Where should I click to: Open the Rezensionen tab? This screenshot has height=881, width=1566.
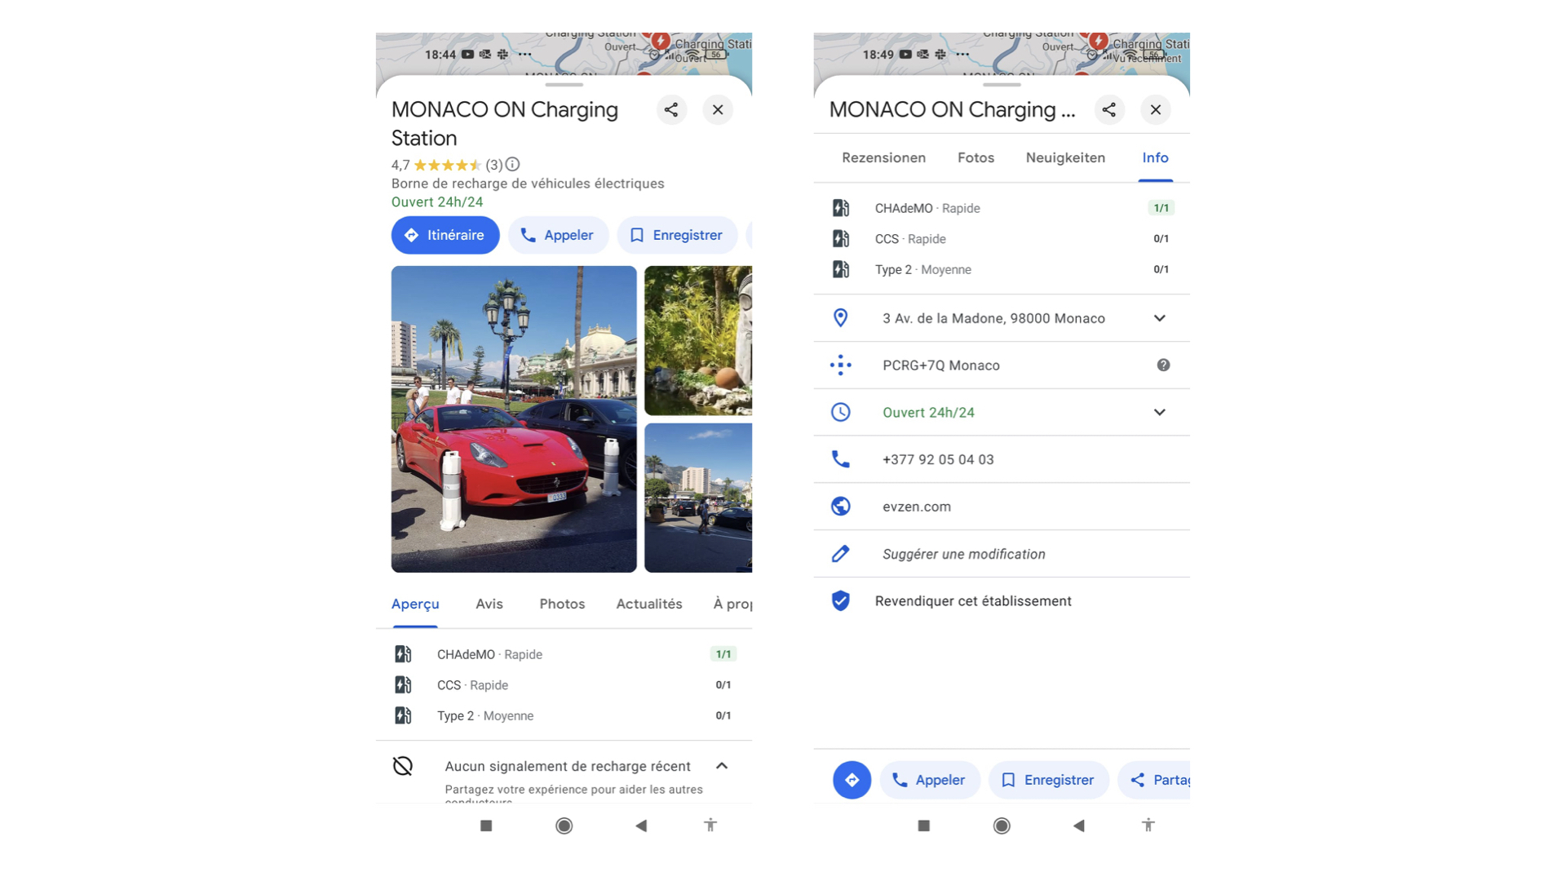coord(883,157)
